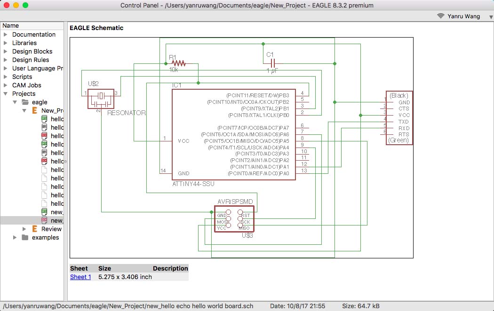Click the green BRD icon beside new_ file
The image size is (494, 311).
[44, 212]
